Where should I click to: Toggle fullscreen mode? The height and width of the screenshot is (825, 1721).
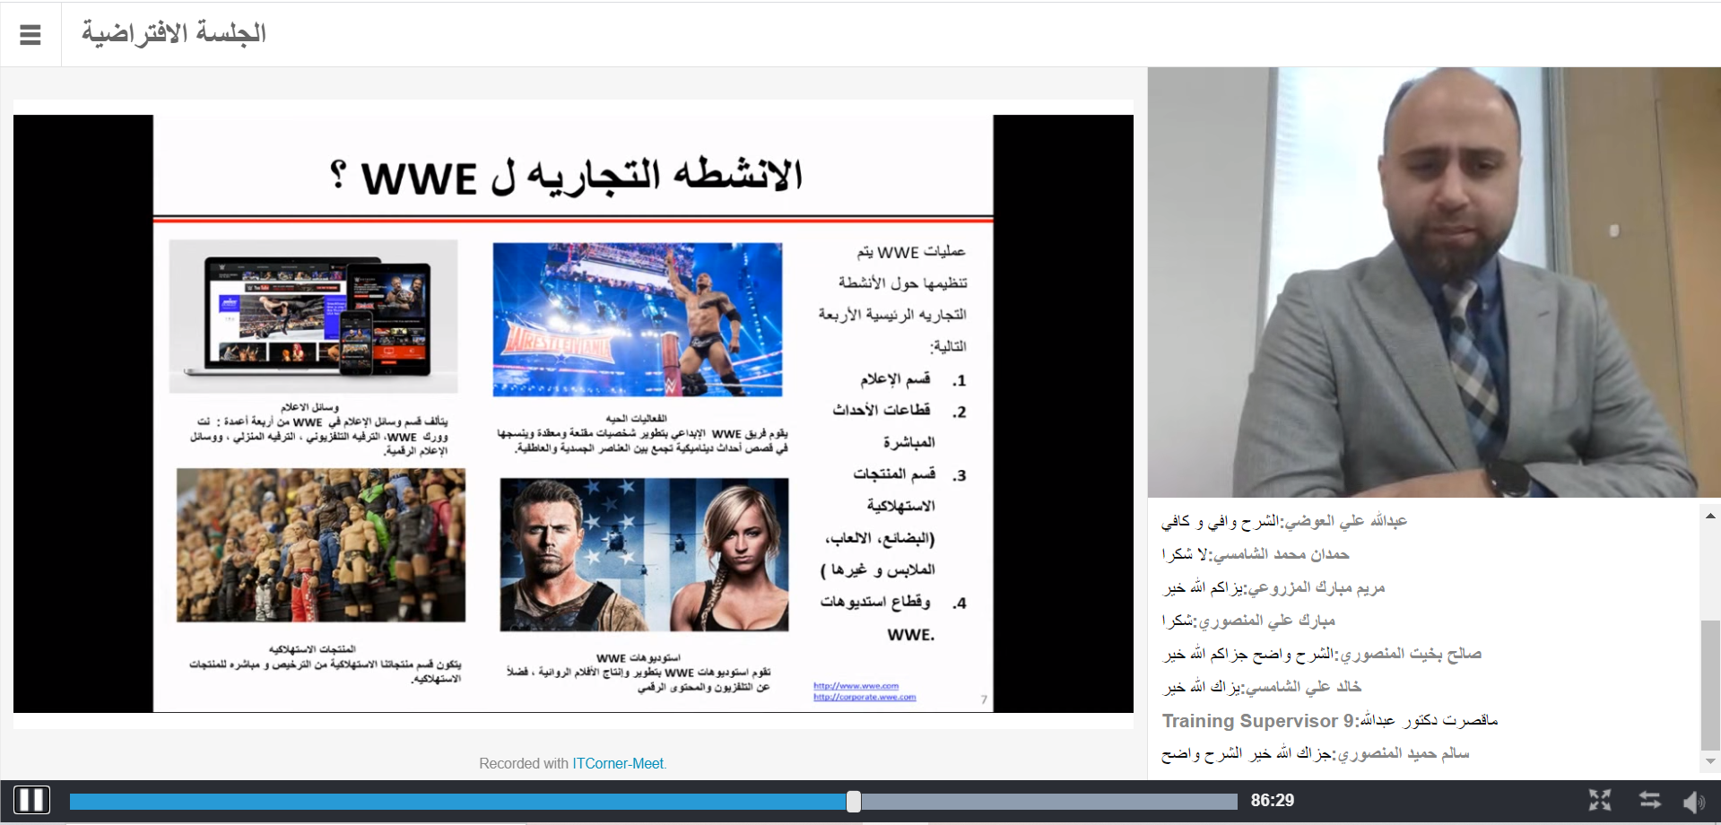point(1600,800)
